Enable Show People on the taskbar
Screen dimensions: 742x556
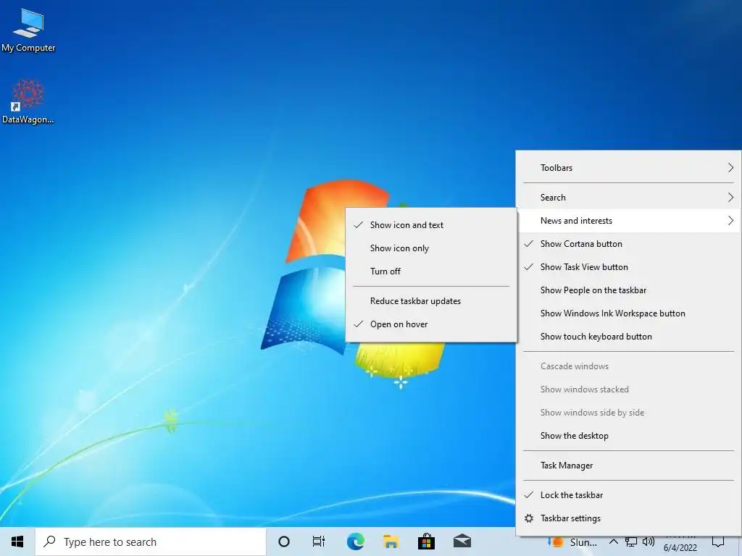[628, 290]
